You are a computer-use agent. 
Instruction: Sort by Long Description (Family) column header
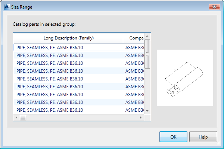(68, 38)
